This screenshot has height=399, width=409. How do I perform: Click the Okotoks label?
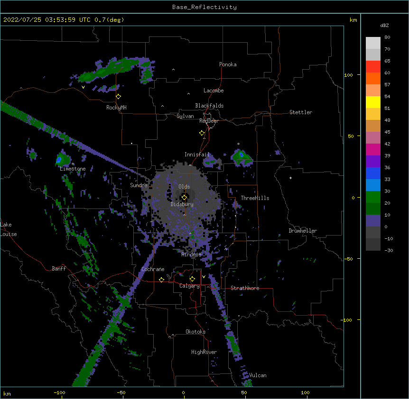(x=195, y=332)
